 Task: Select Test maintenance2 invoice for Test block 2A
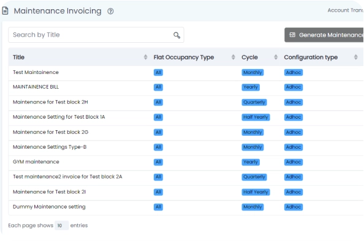[67, 177]
